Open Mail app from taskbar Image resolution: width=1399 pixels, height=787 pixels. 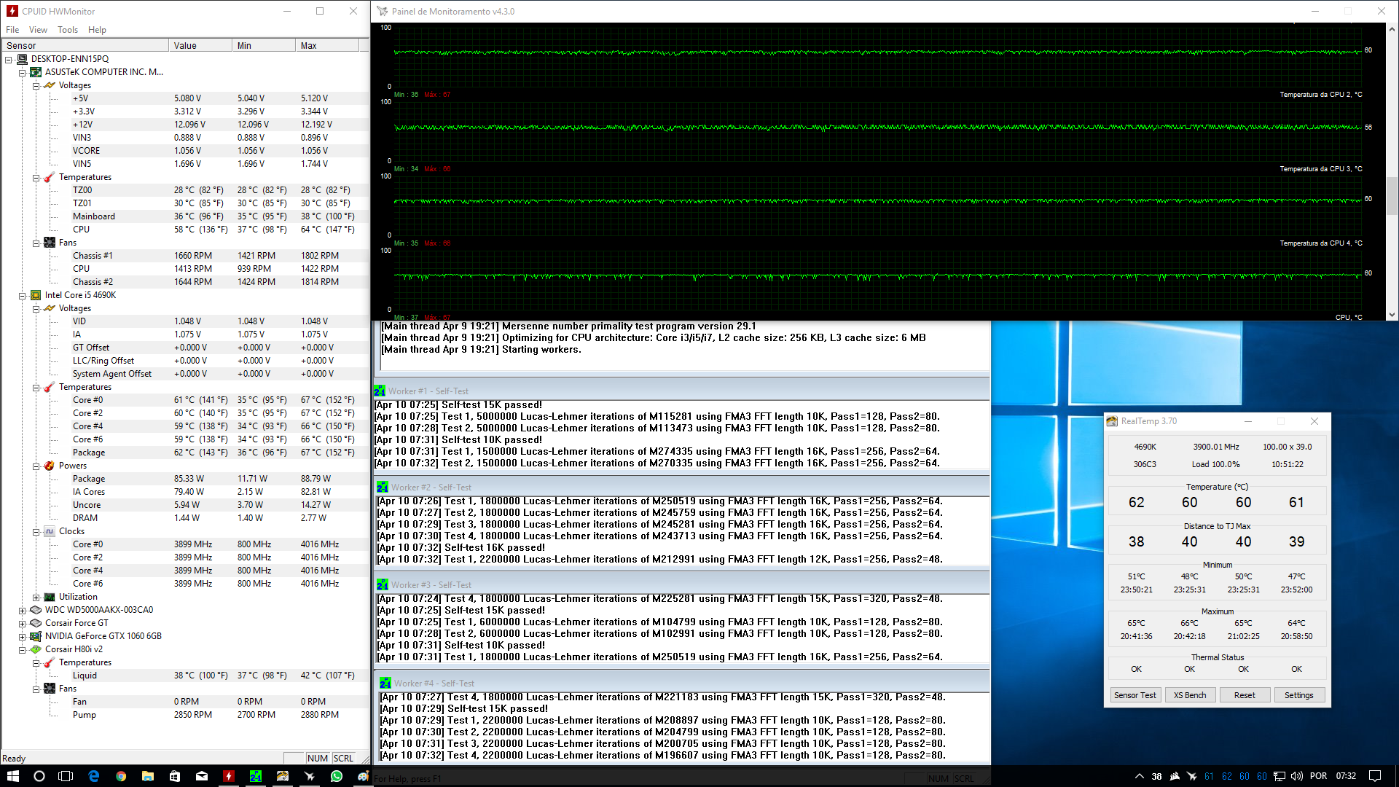click(x=202, y=776)
